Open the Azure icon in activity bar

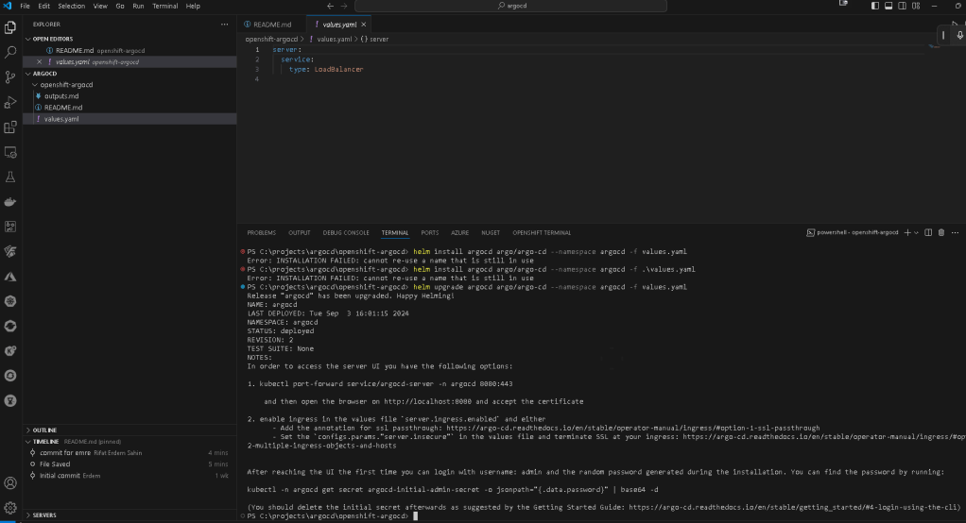[x=10, y=277]
